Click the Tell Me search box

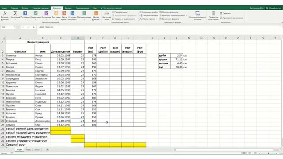click(111, 8)
